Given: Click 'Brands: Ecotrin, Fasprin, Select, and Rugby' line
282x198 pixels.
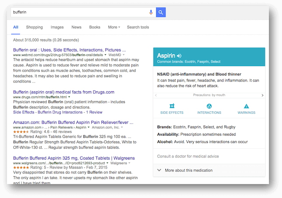Looking at the screenshot, I should point(196,127).
